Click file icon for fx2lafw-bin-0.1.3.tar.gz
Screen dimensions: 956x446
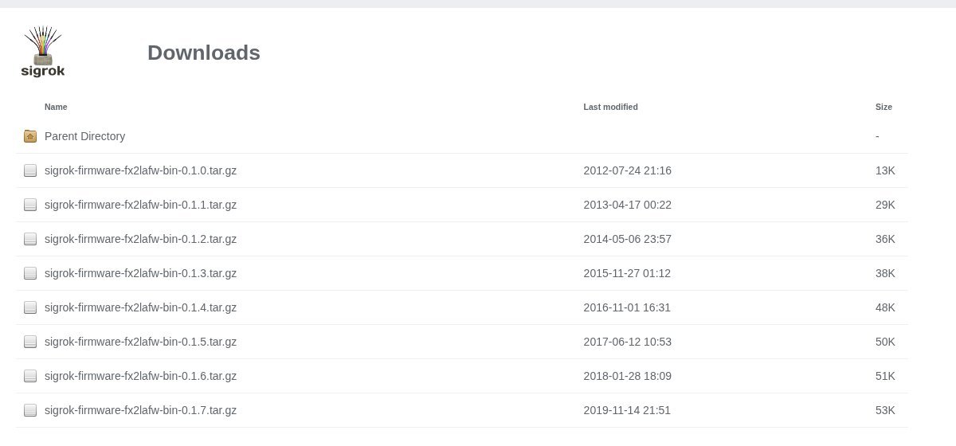point(30,273)
